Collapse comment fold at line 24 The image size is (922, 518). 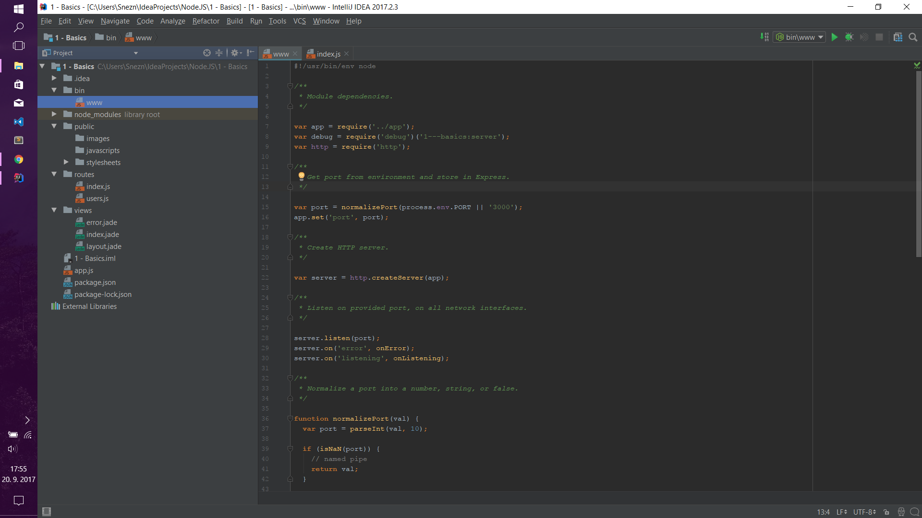tap(290, 298)
